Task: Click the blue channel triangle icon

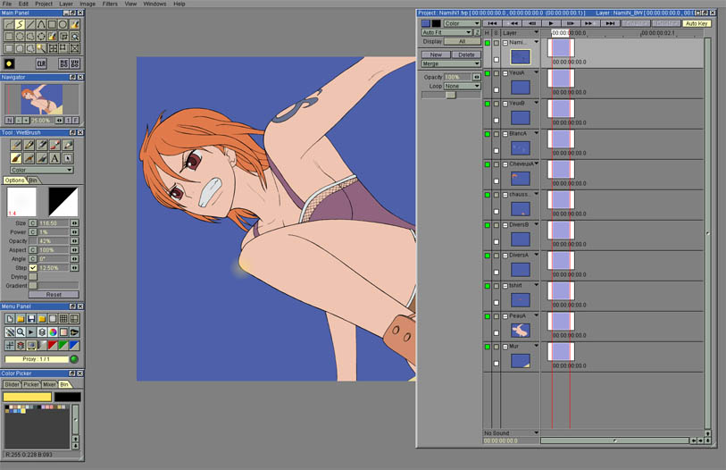Action: tap(74, 345)
